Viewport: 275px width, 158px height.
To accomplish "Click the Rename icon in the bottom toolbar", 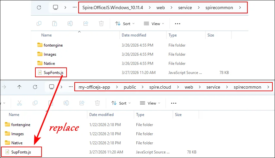I will click(66, 103).
